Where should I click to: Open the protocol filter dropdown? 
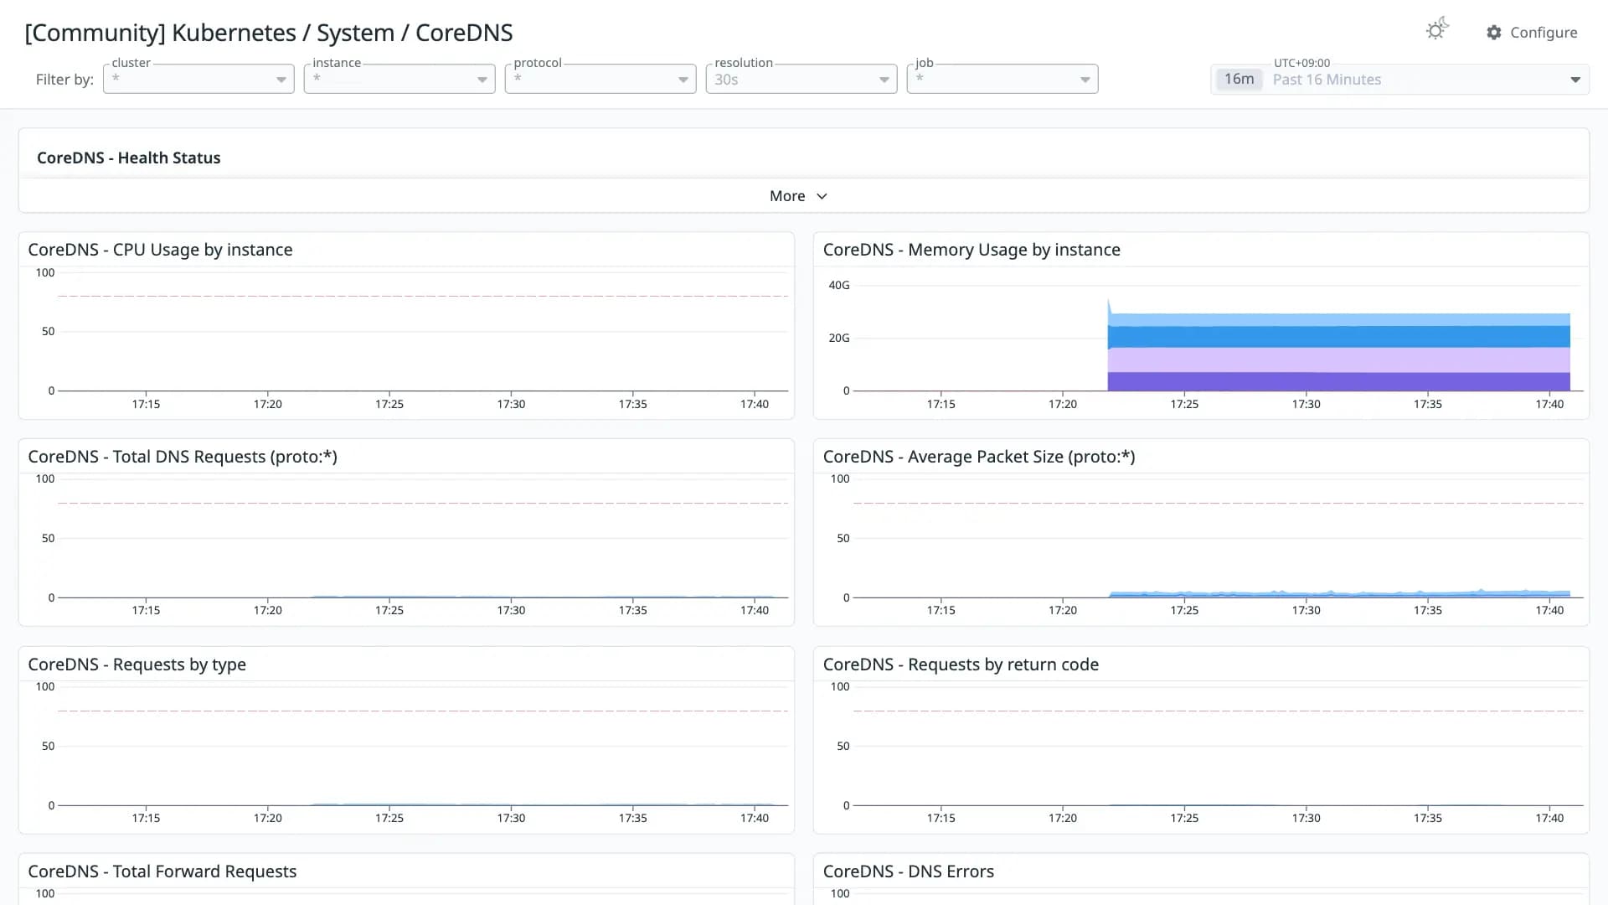tap(600, 79)
